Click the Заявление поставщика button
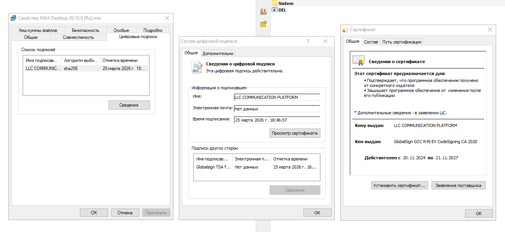This screenshot has height=232, width=505. click(x=458, y=185)
